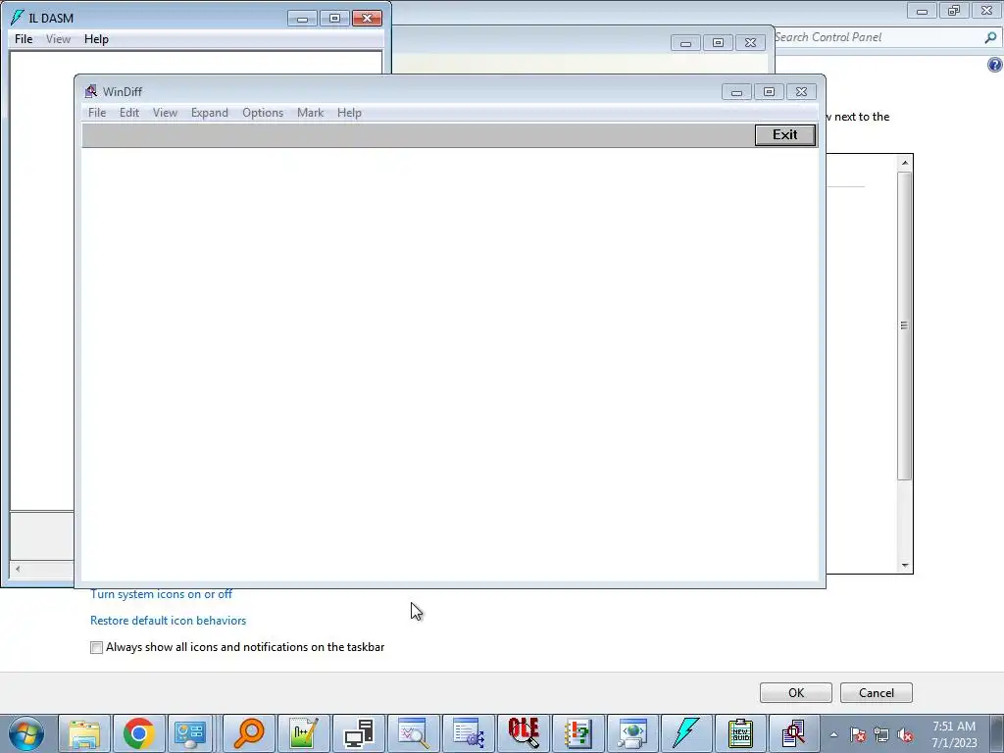Open the chart magnifier taskbar app
This screenshot has width=1004, height=753.
[414, 733]
